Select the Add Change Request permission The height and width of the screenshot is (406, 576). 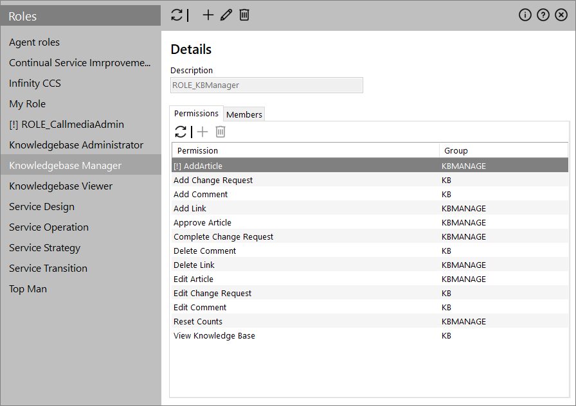[370, 181]
